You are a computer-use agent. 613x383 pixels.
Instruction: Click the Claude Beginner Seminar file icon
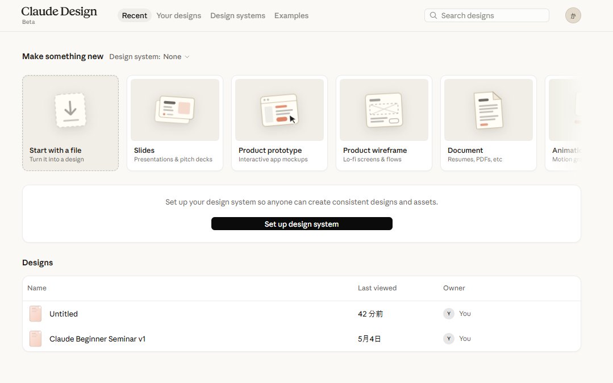(x=36, y=339)
